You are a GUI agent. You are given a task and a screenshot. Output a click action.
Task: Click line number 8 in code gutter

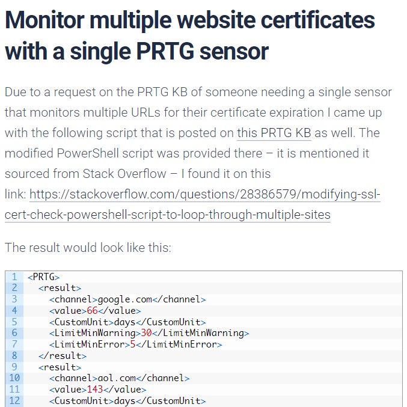14,356
